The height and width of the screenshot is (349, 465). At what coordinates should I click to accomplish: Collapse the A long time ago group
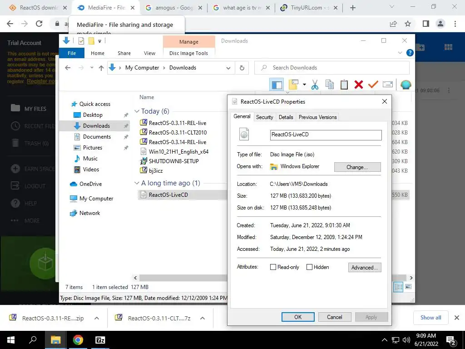[x=137, y=183]
